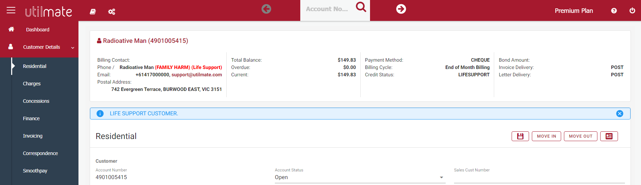Go to next account arrow
This screenshot has width=641, height=185.
401,9
